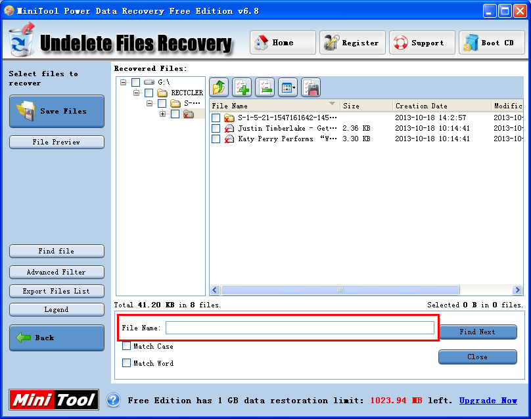The width and height of the screenshot is (531, 419).
Task: Select the 3.30 KB size cell
Action: coord(356,139)
